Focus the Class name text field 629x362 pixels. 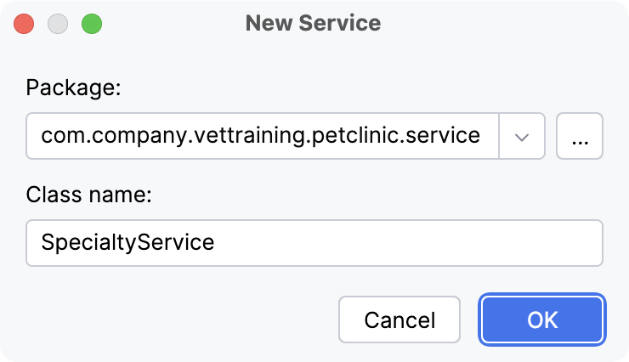pos(314,243)
